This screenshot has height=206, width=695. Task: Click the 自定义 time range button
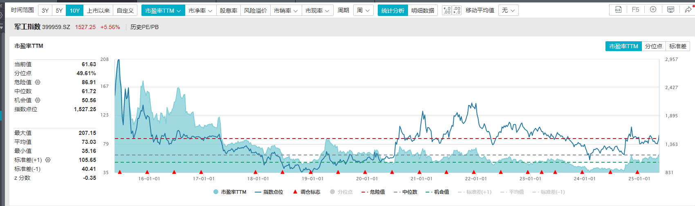pos(125,11)
